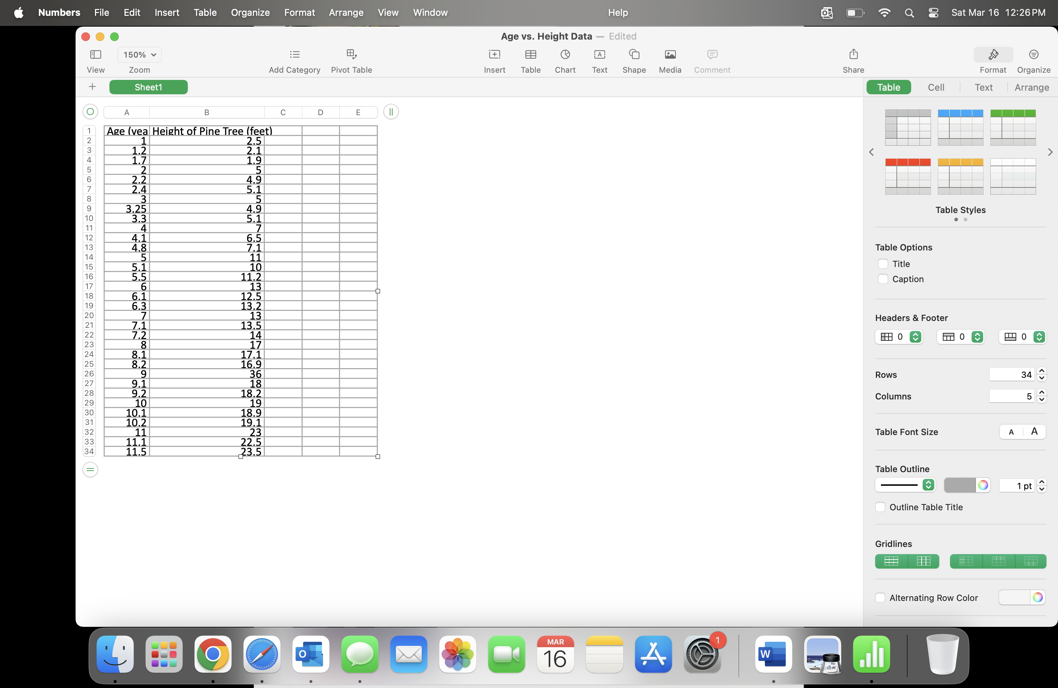
Task: Open the Organize menu in the menu bar
Action: 250,13
